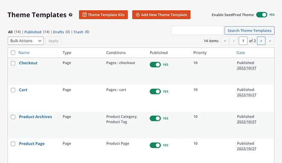Select the Product Page row checkbox
The height and width of the screenshot is (163, 282).
pos(13,144)
